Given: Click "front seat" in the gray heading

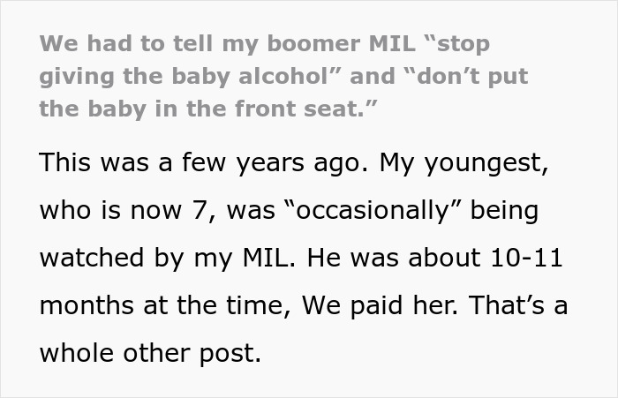Looking at the screenshot, I should pyautogui.click(x=298, y=109).
